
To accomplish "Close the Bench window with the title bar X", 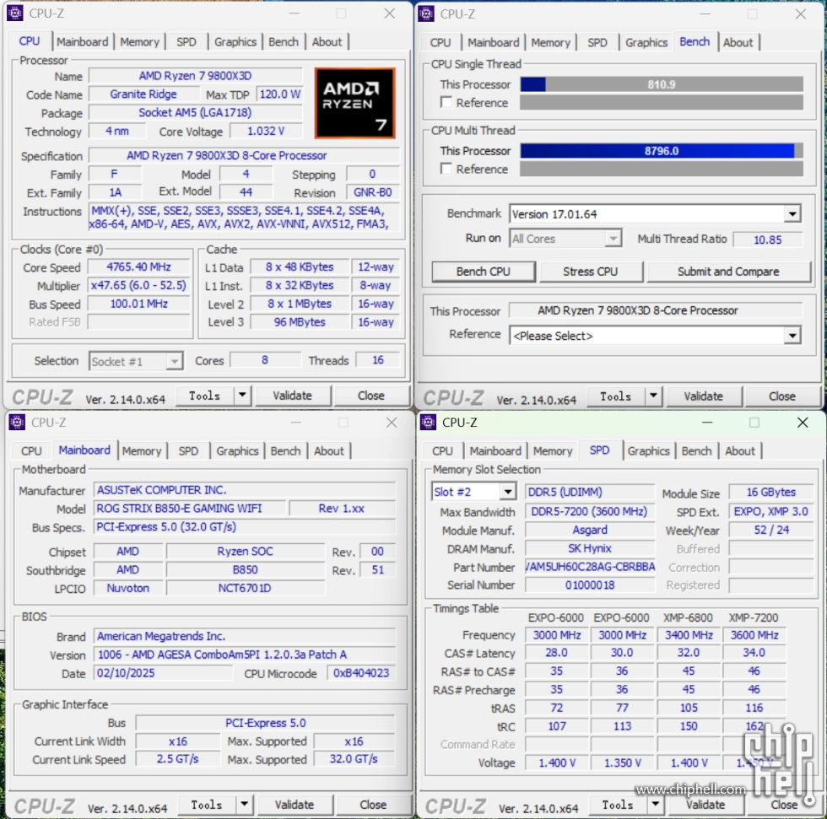I will (x=800, y=14).
